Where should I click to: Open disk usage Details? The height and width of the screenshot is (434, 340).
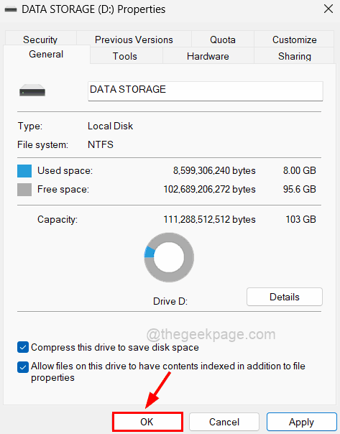285,297
